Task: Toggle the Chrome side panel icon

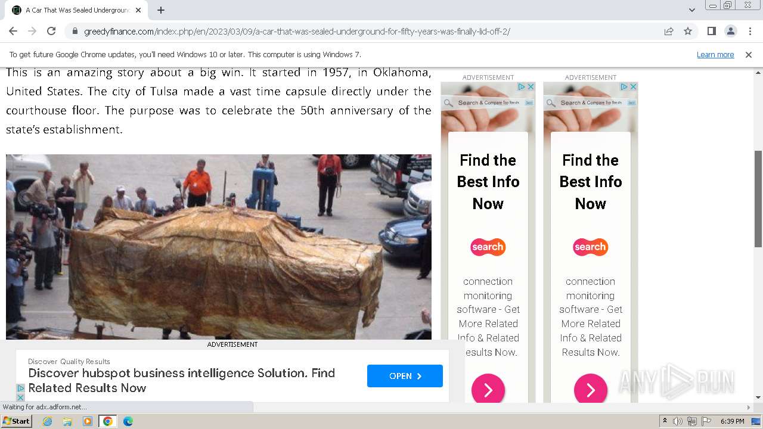Action: [x=712, y=32]
